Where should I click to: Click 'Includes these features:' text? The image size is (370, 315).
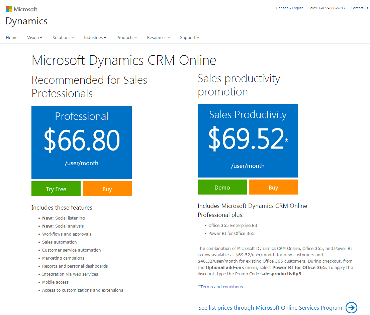coord(63,208)
